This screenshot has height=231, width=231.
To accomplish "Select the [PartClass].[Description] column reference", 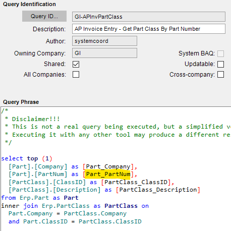I will point(54,190).
